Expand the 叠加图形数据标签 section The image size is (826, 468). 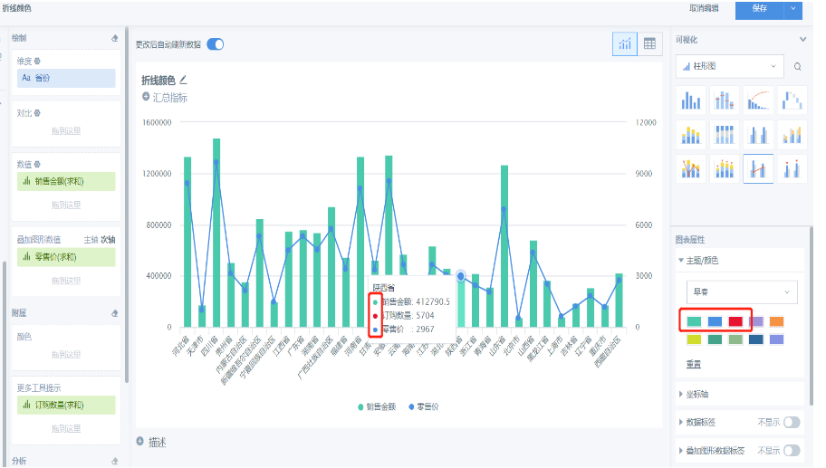click(x=680, y=451)
